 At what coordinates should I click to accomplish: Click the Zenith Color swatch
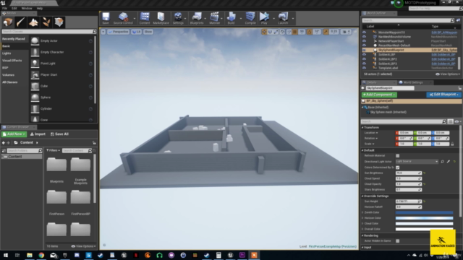coord(425,212)
